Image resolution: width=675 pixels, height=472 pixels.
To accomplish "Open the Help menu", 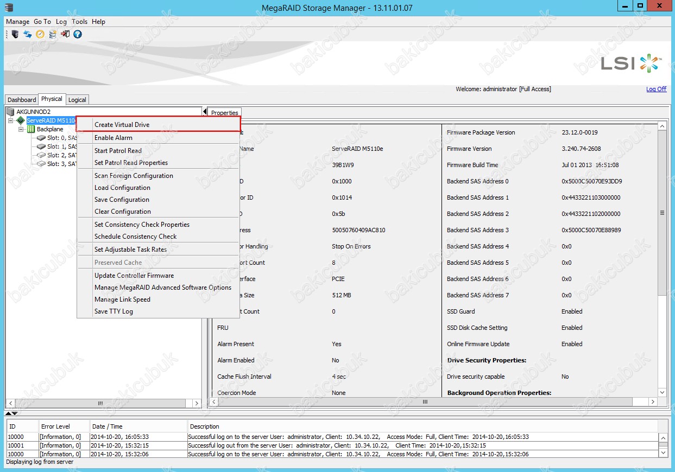I will pyautogui.click(x=98, y=22).
